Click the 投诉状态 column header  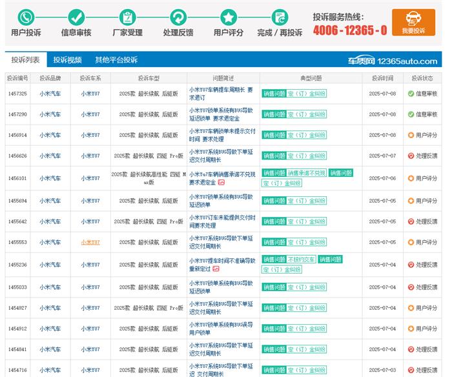click(x=422, y=78)
